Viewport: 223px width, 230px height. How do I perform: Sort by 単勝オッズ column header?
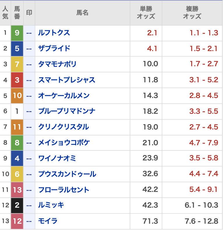146,13
